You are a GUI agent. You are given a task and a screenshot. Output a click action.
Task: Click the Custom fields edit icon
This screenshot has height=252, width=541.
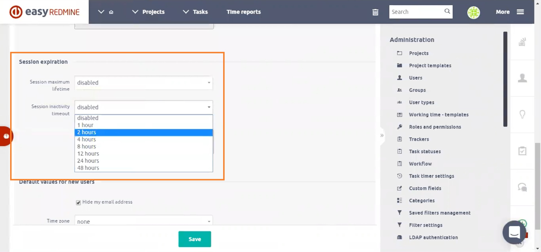click(x=400, y=188)
